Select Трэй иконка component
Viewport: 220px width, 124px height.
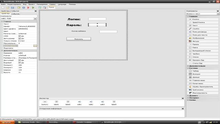(203, 90)
